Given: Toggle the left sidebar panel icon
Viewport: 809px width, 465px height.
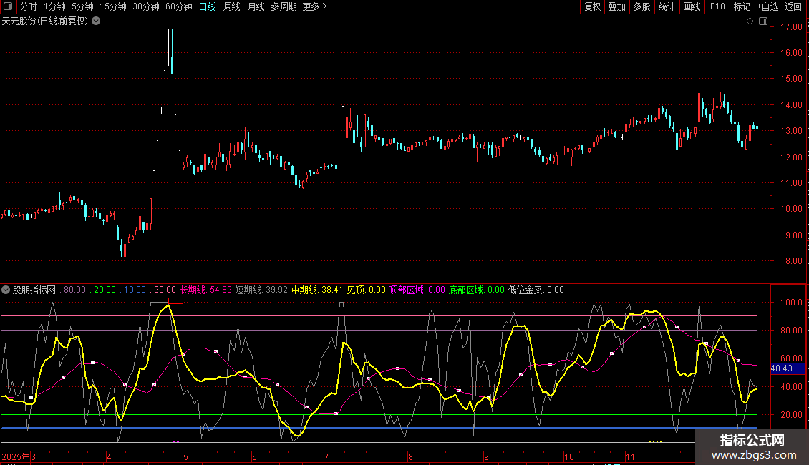Looking at the screenshot, I should 8,7.
